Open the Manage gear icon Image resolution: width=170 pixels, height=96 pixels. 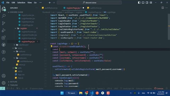[3, 83]
